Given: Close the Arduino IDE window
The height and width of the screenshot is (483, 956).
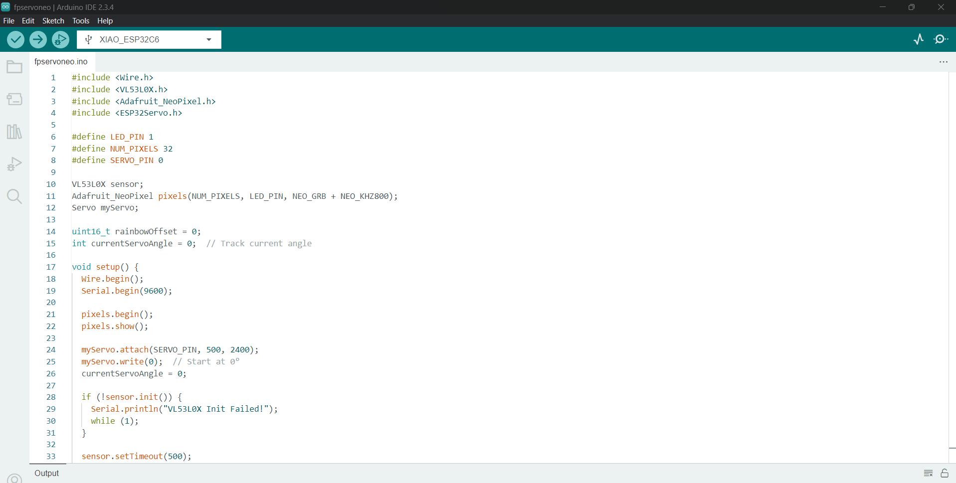Looking at the screenshot, I should coord(941,7).
